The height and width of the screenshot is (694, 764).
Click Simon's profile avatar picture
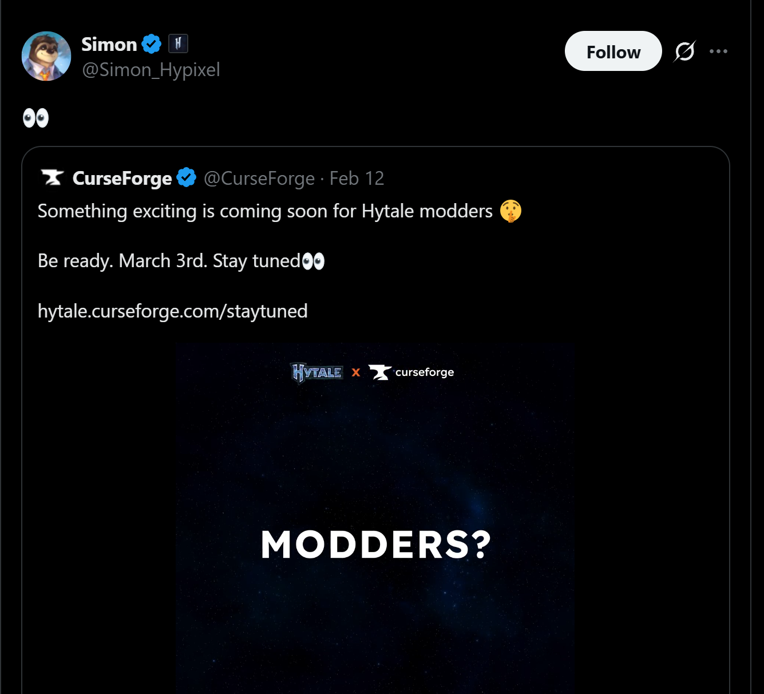46,56
